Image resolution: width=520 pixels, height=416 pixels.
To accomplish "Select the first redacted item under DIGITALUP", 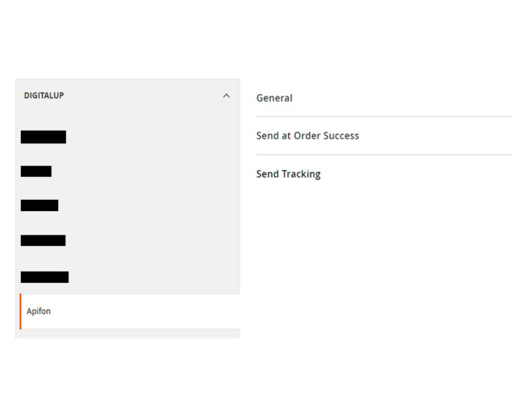I will (43, 137).
